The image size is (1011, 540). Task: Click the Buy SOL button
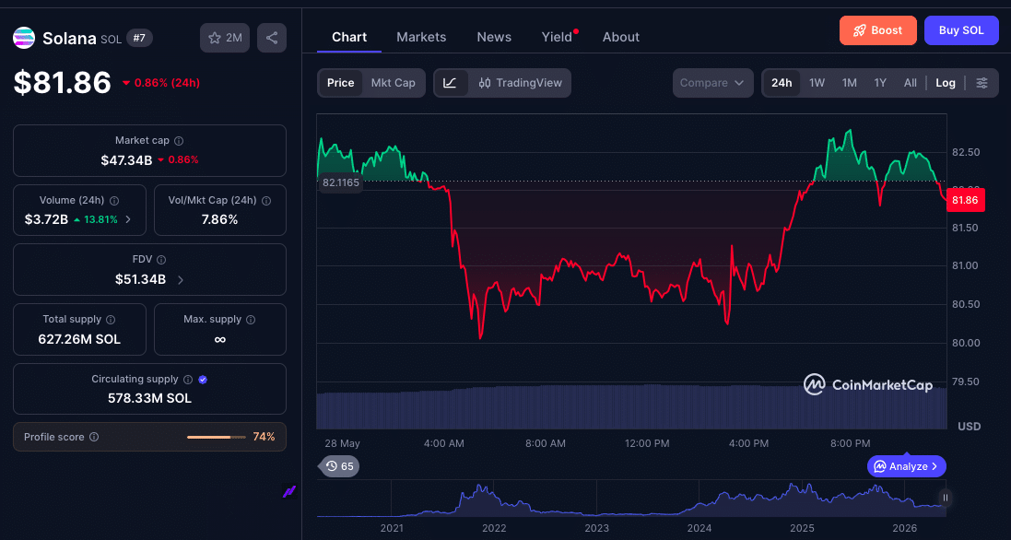pyautogui.click(x=960, y=30)
